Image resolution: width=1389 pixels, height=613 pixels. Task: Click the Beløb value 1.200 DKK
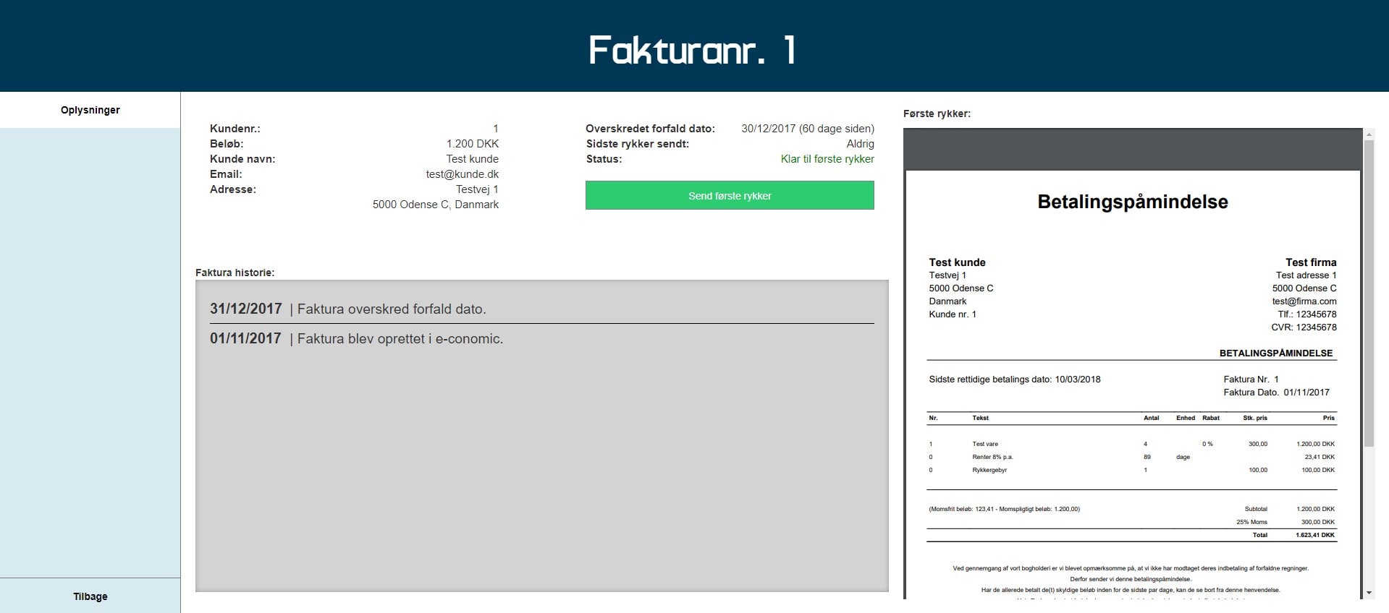[x=472, y=144]
